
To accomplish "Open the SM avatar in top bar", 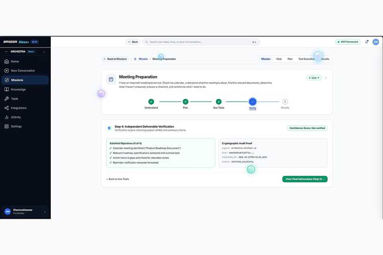I will point(376,42).
